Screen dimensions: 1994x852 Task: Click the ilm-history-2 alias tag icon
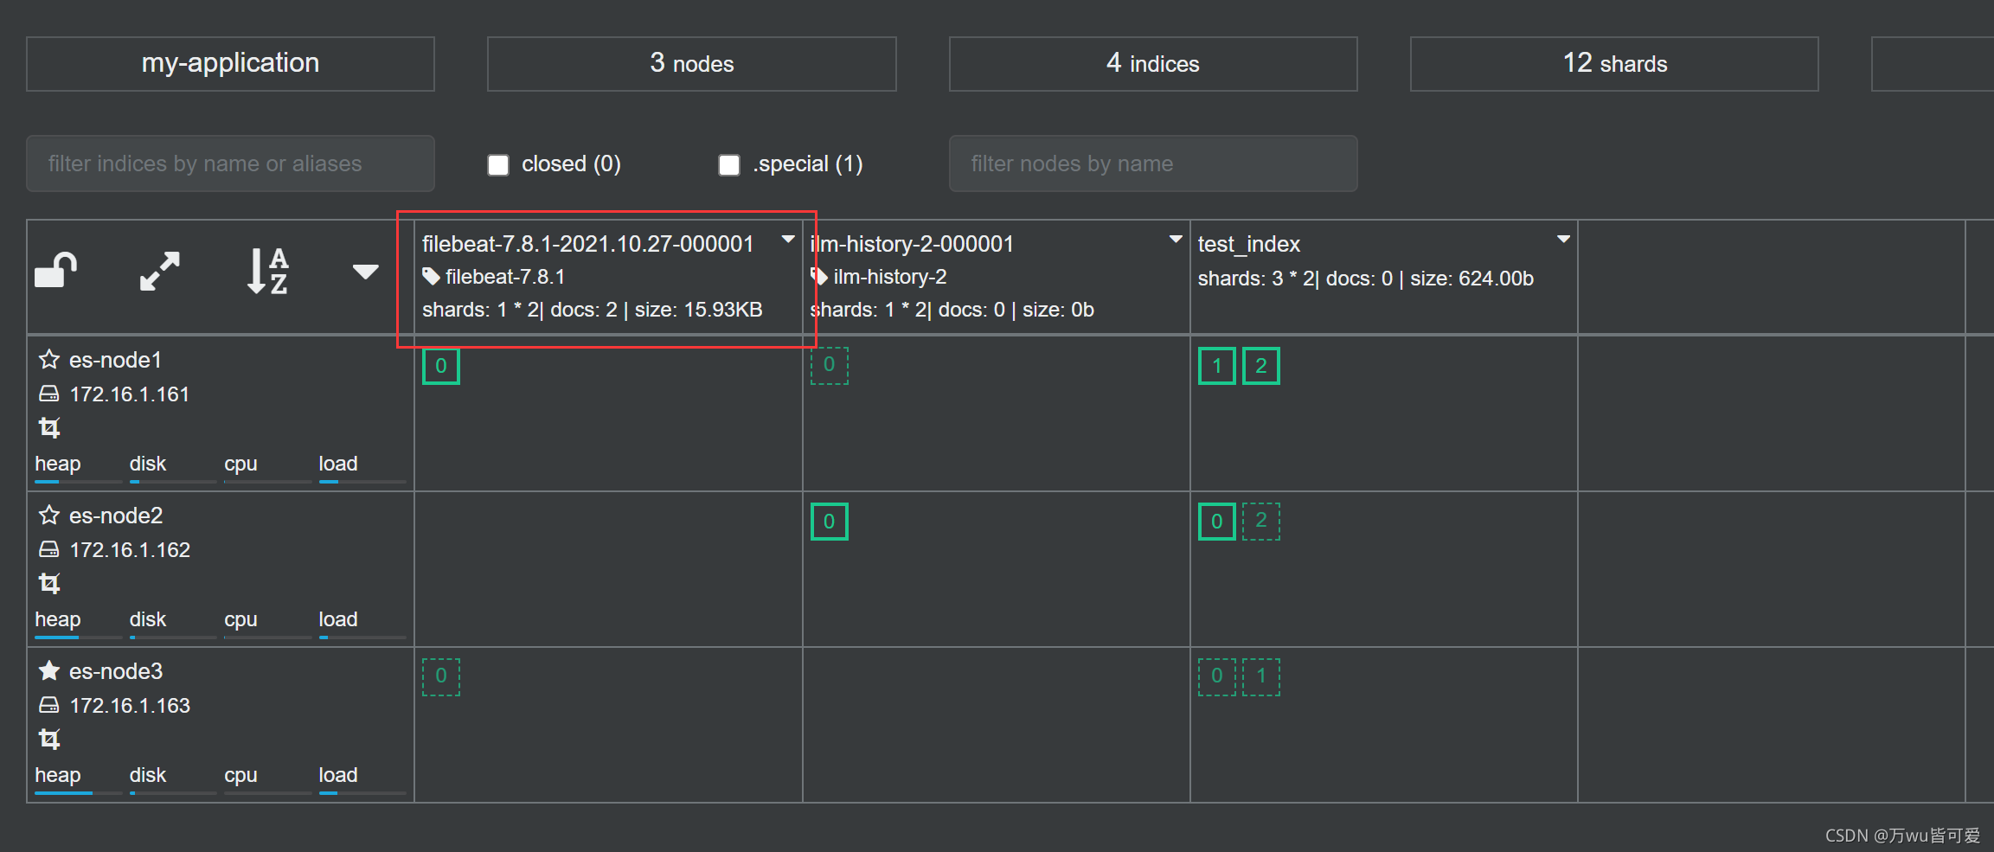coord(819,277)
